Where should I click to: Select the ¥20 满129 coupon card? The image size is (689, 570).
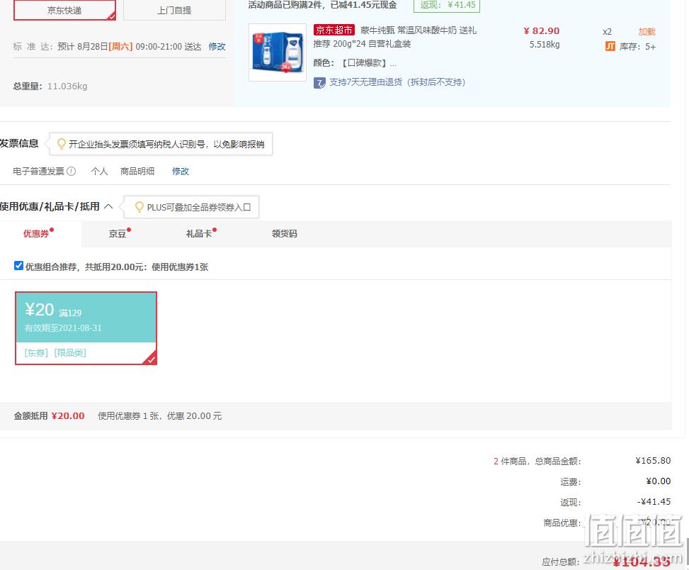[x=86, y=328]
